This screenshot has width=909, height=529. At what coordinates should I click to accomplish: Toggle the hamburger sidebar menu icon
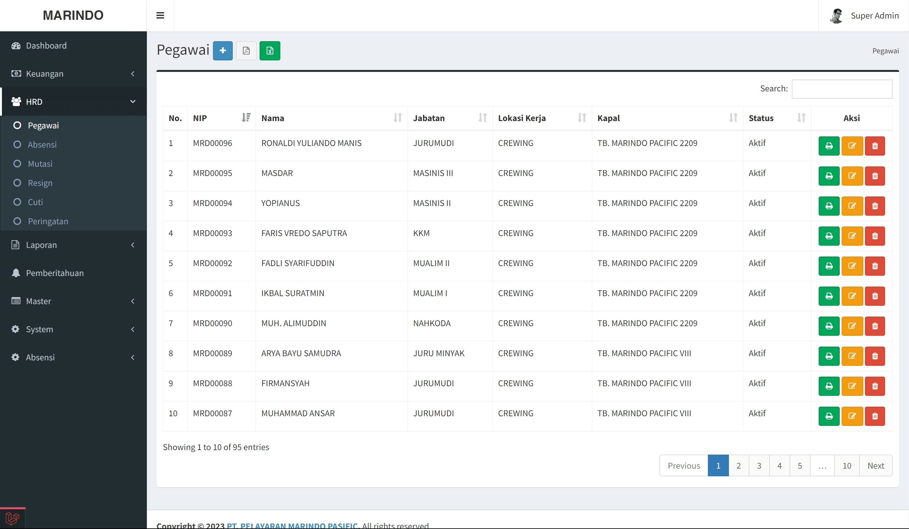click(x=160, y=16)
